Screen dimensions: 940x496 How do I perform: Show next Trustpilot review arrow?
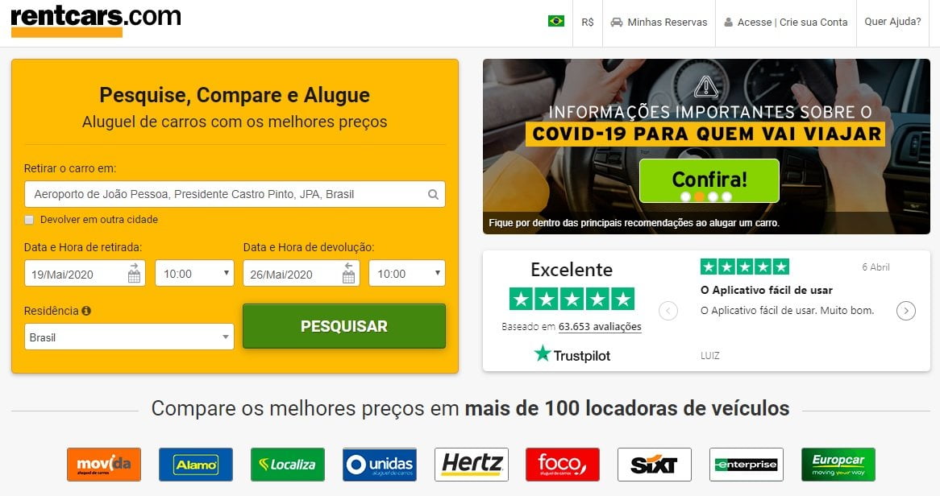(906, 311)
